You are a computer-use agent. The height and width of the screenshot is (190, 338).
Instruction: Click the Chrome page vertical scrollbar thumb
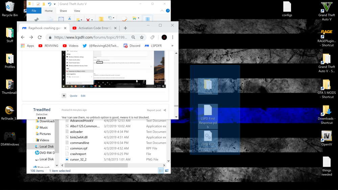pos(176,106)
